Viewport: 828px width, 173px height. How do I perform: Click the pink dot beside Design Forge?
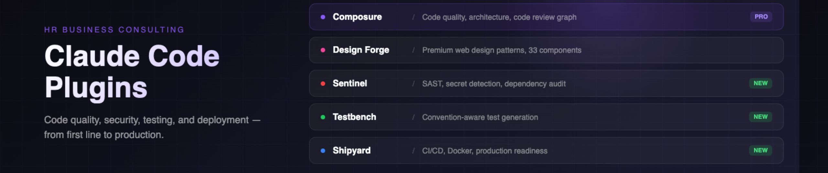pyautogui.click(x=323, y=50)
